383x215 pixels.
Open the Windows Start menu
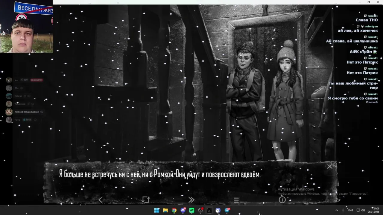click(156, 210)
